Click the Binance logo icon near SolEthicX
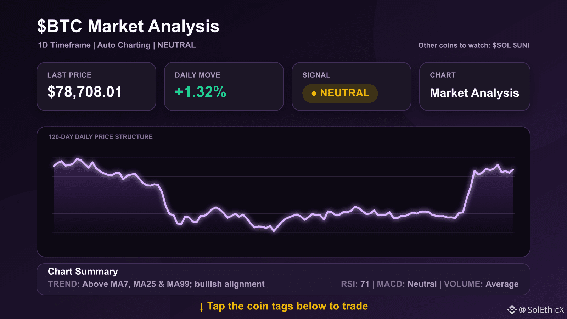Screen dimensions: 567x319 tap(512, 310)
